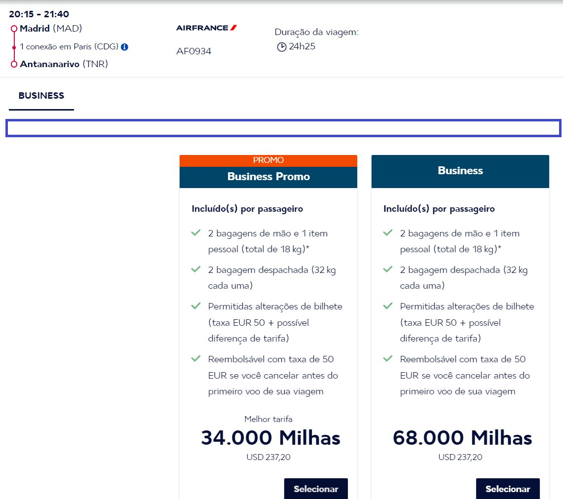Click the refund policy line in Business fare

(465, 375)
